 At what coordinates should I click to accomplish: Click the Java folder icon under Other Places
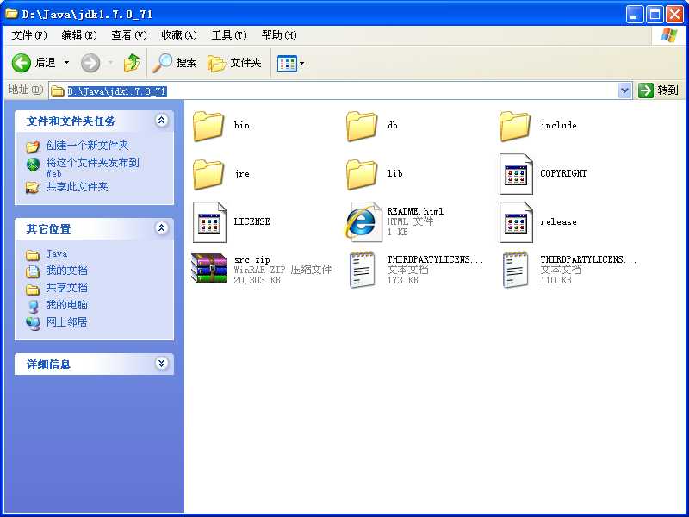tap(33, 254)
